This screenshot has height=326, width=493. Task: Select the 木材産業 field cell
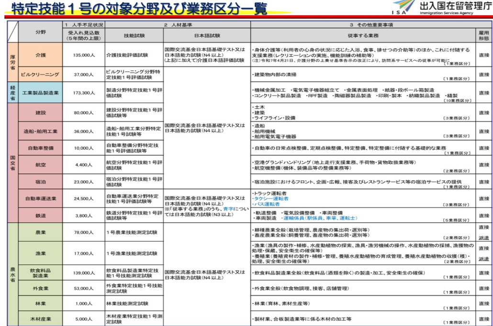pyautogui.click(x=41, y=319)
